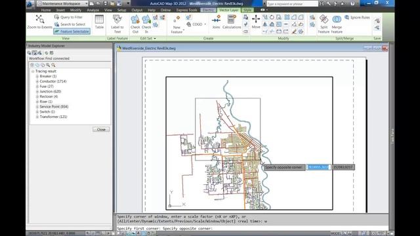This screenshot has width=420, height=236.
Task: Click the Merge Feature tool
Action: (x=337, y=24)
